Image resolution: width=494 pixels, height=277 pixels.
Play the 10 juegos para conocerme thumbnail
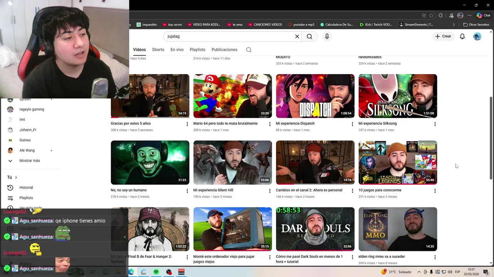(398, 163)
